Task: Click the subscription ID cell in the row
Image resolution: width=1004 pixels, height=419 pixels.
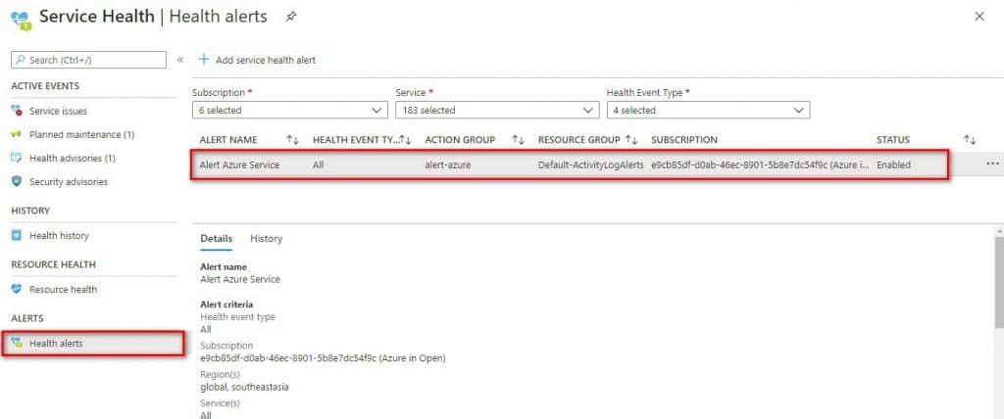Action: pos(761,164)
